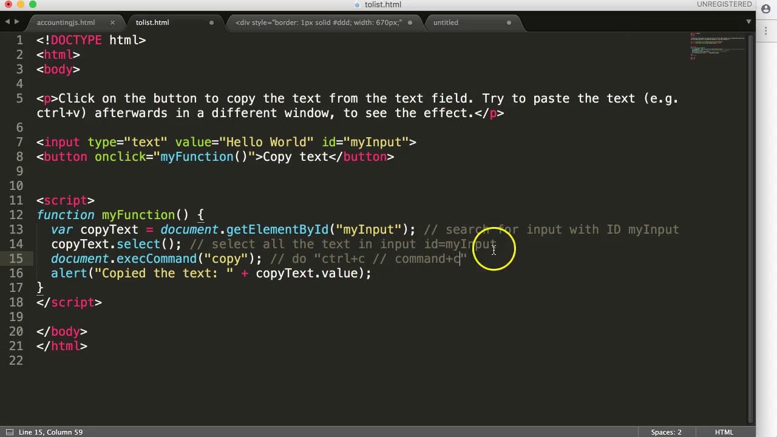Click the closing body tag on line 20

[x=62, y=331]
